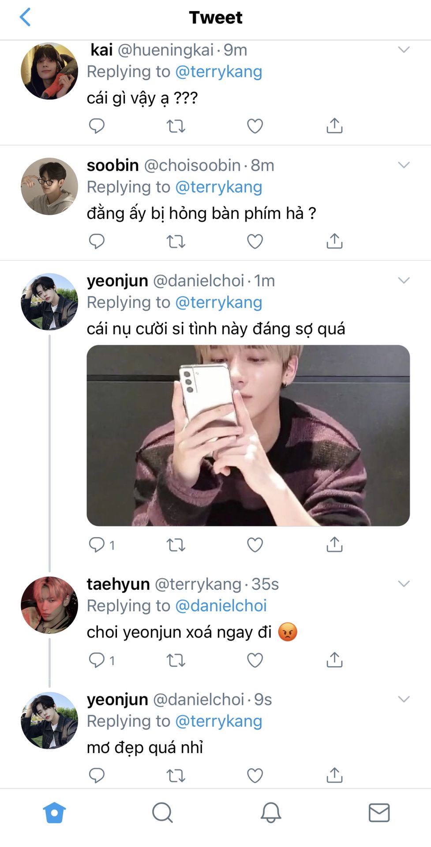431x847 pixels.
Task: Go back using the top-left arrow
Action: [x=25, y=17]
